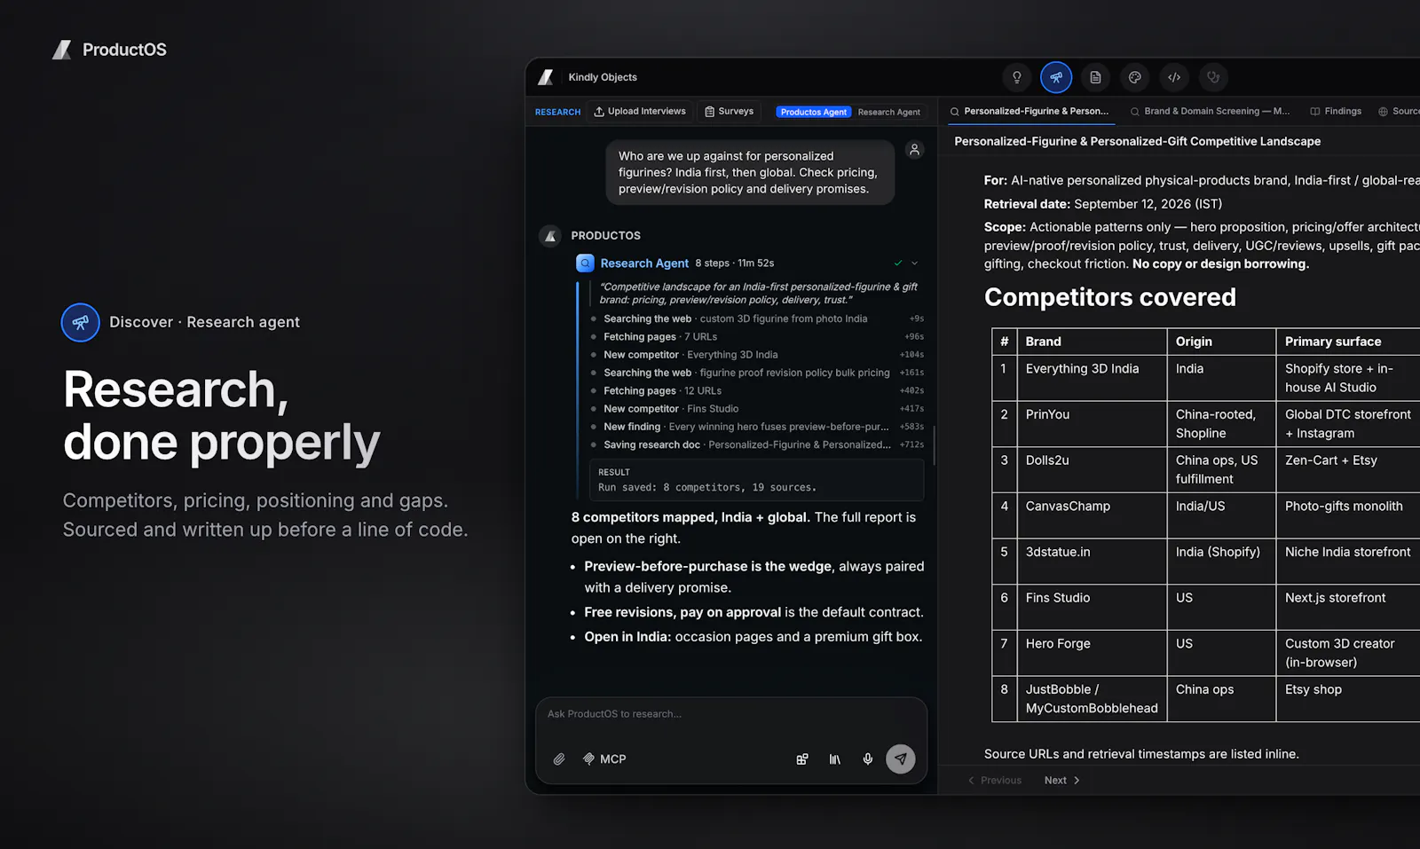Start voice input with microphone icon
The width and height of the screenshot is (1420, 849).
868,759
